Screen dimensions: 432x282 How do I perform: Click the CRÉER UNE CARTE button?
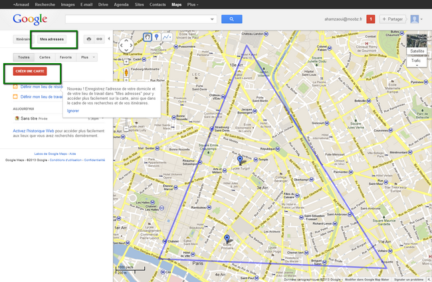[x=30, y=71]
